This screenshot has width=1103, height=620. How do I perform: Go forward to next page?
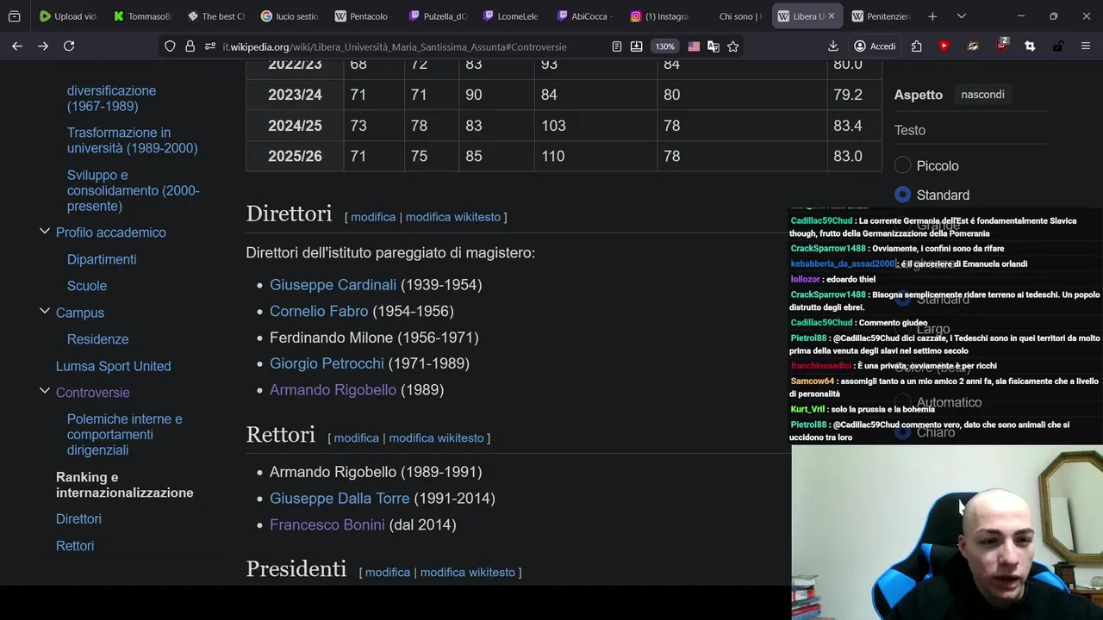[x=43, y=46]
